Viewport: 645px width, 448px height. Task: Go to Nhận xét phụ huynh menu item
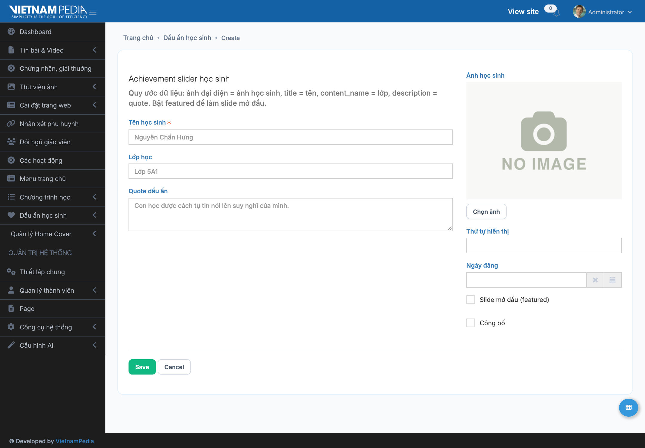[53, 124]
